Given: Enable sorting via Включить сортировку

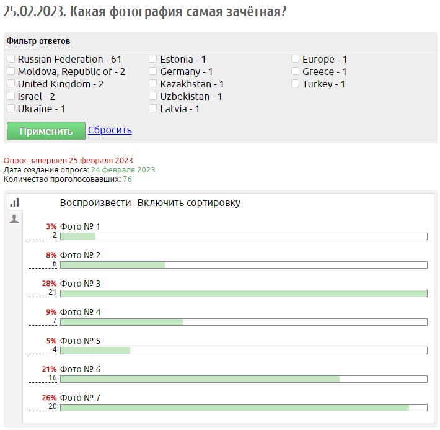Looking at the screenshot, I should [x=189, y=203].
